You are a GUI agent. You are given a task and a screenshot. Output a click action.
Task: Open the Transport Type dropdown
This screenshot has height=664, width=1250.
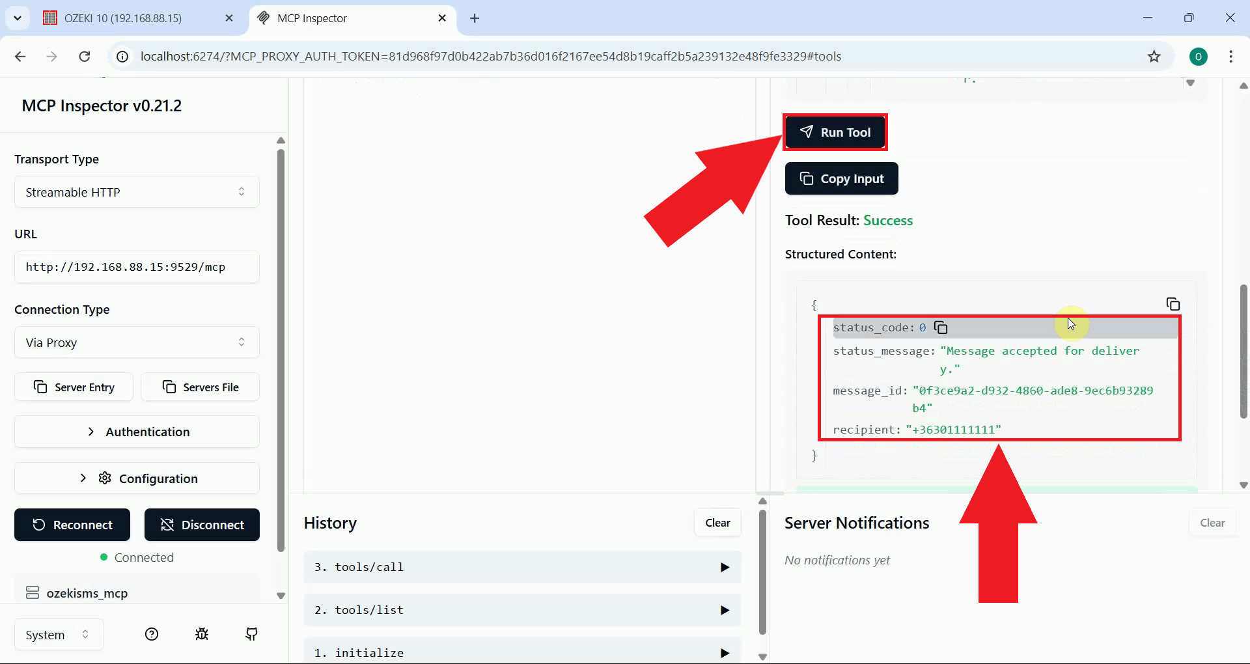point(136,191)
